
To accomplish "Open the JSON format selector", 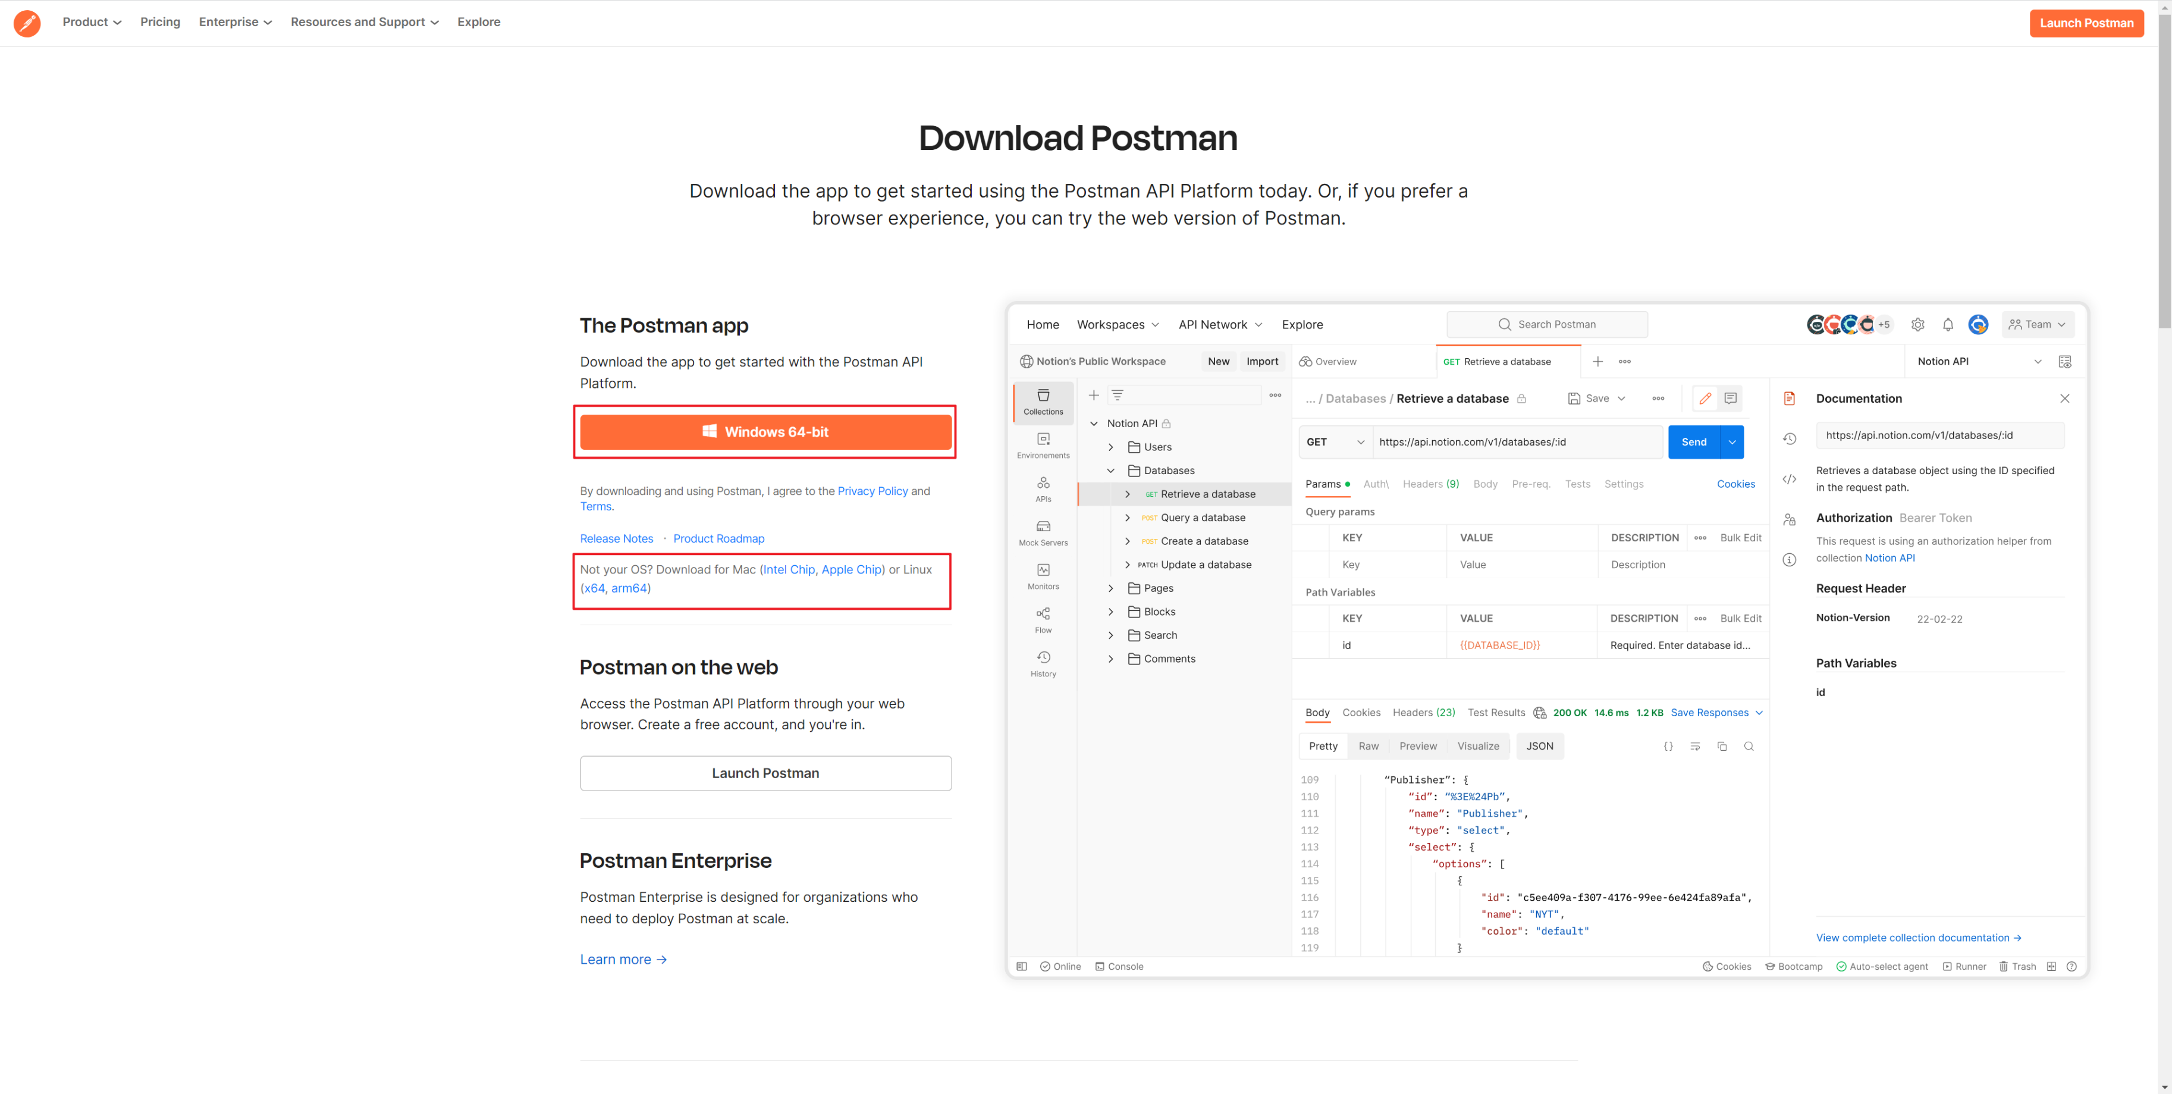I will 1539,747.
